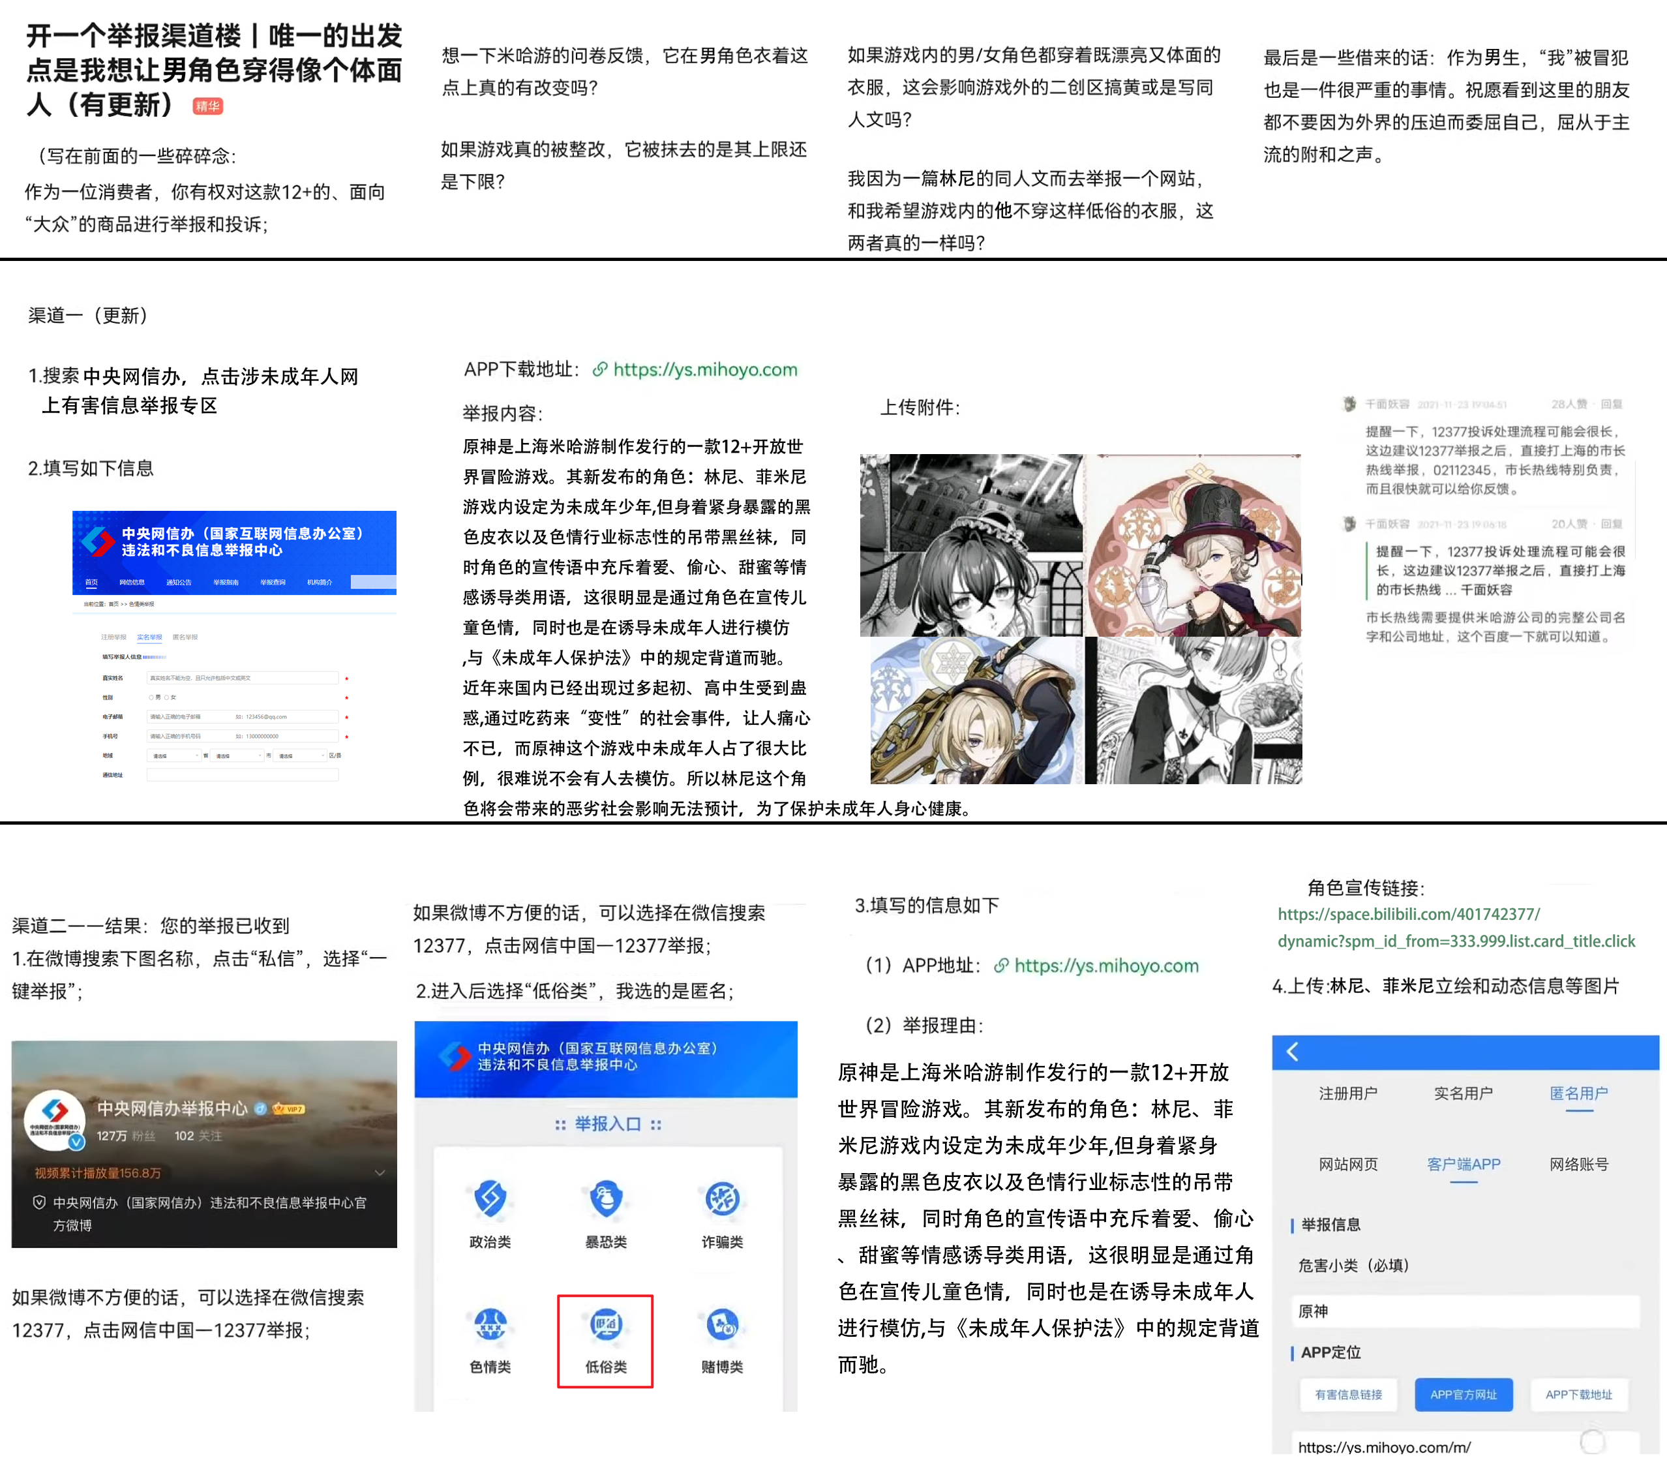Click the 低俗类 icon in red box

[x=606, y=1324]
